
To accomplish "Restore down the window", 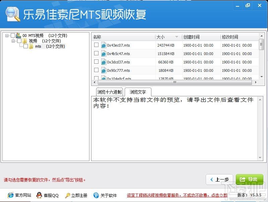I will click(248, 6).
